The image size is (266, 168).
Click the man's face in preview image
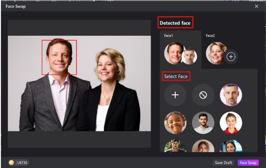(59, 57)
